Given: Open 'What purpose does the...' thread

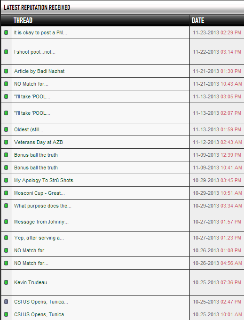Looking at the screenshot, I should [x=43, y=206].
